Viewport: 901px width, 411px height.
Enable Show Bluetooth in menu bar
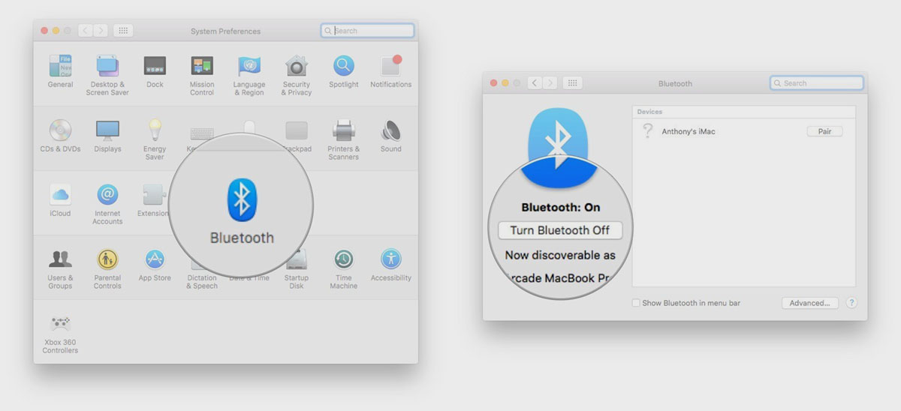tap(636, 303)
